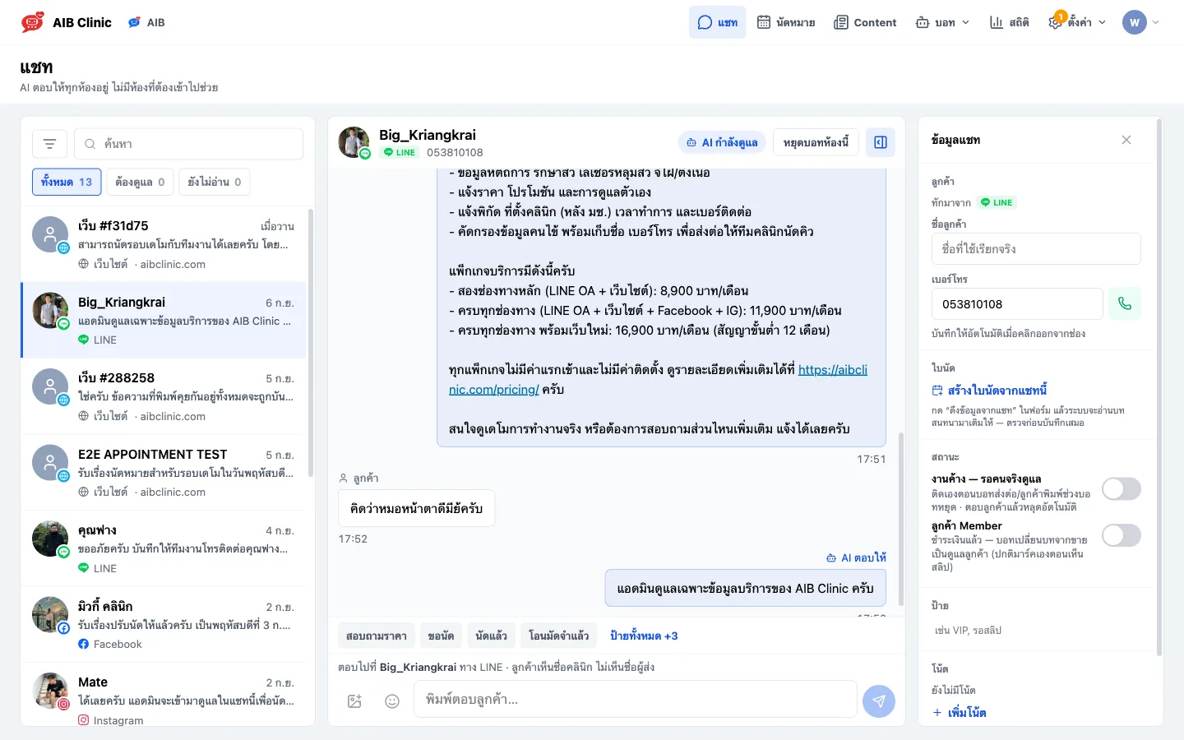Open the เว็บ #f31d75 conversation
The image size is (1184, 740).
click(164, 244)
